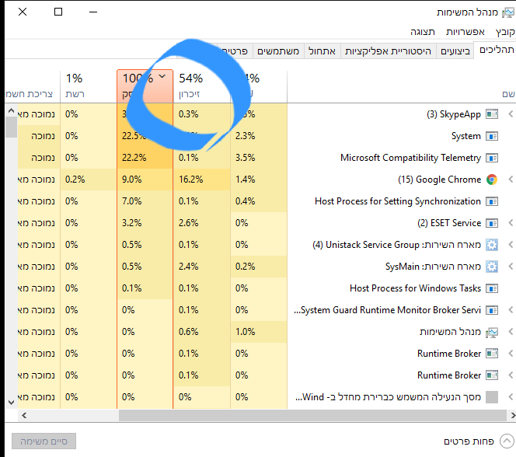
Task: Open the קובץ menu
Action: pyautogui.click(x=505, y=32)
